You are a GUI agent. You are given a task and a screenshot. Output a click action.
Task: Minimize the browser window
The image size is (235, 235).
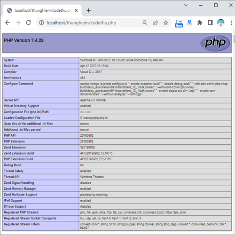coord(201,5)
